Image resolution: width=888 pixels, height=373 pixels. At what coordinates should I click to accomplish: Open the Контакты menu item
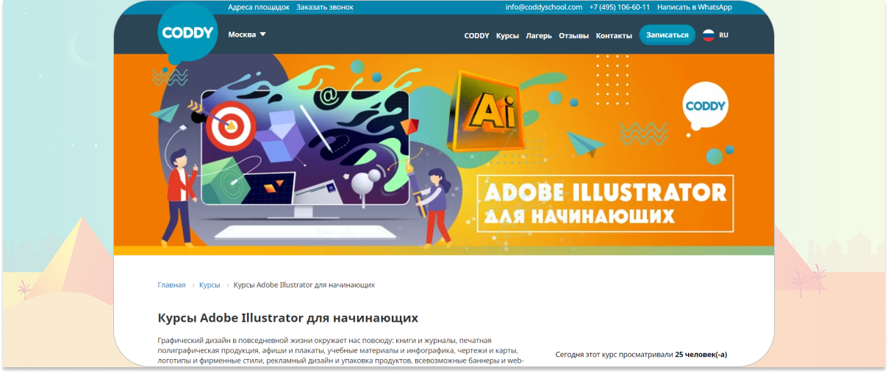tap(614, 35)
